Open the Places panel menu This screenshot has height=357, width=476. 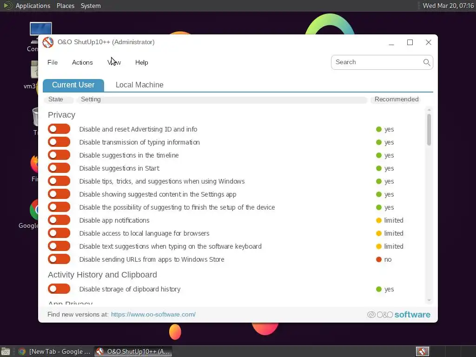(x=65, y=6)
